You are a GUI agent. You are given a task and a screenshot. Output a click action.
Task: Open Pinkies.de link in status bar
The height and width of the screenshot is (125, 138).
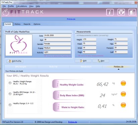tap(72, 122)
